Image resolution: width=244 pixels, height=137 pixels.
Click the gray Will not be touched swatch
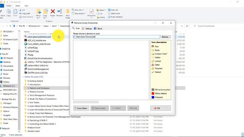(x=153, y=90)
